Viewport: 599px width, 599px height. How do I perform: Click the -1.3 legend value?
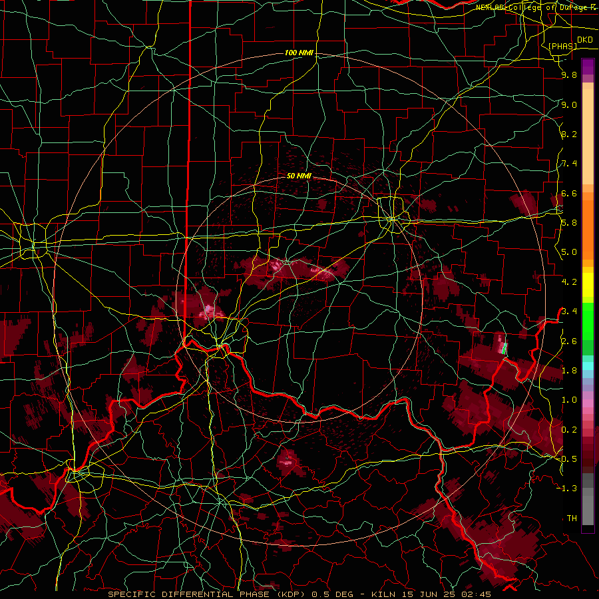[568, 489]
